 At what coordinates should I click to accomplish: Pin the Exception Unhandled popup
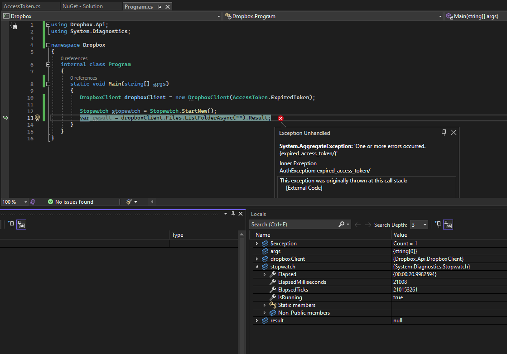point(444,132)
